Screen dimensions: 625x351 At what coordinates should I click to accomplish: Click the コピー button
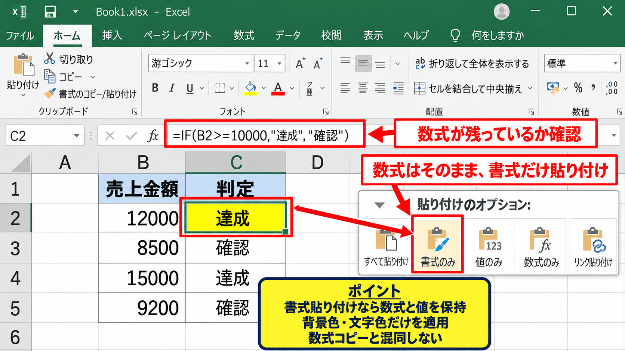pyautogui.click(x=63, y=77)
